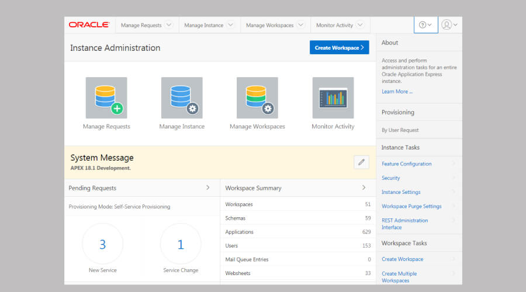Click the Create Workspace button
The image size is (526, 292).
tap(339, 48)
